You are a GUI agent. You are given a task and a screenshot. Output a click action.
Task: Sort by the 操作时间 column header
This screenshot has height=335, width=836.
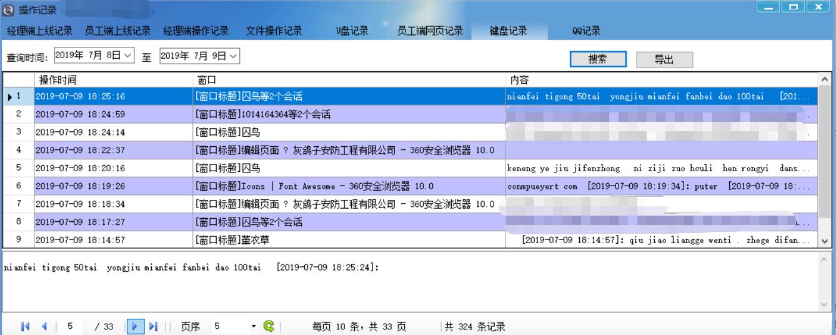pyautogui.click(x=112, y=80)
